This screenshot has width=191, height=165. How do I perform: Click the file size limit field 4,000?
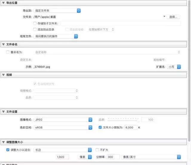point(131,127)
